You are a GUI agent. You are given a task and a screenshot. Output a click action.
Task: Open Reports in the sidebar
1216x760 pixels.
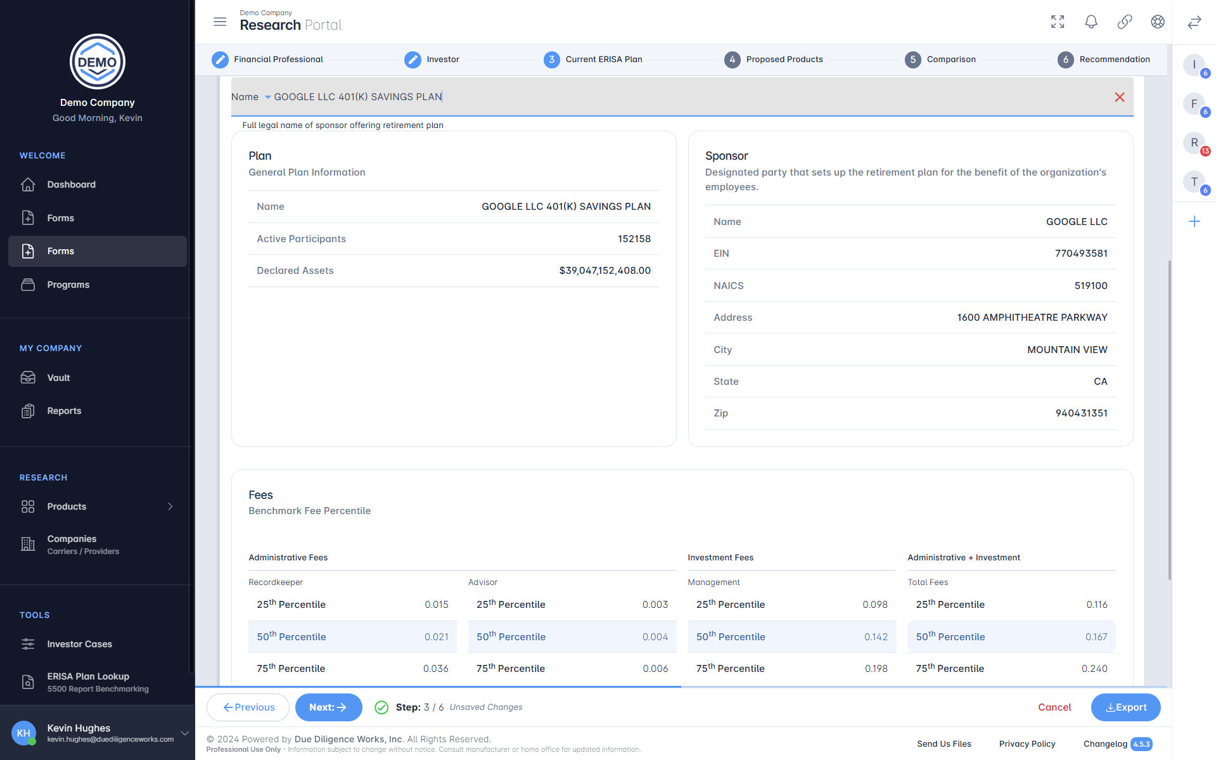98,411
